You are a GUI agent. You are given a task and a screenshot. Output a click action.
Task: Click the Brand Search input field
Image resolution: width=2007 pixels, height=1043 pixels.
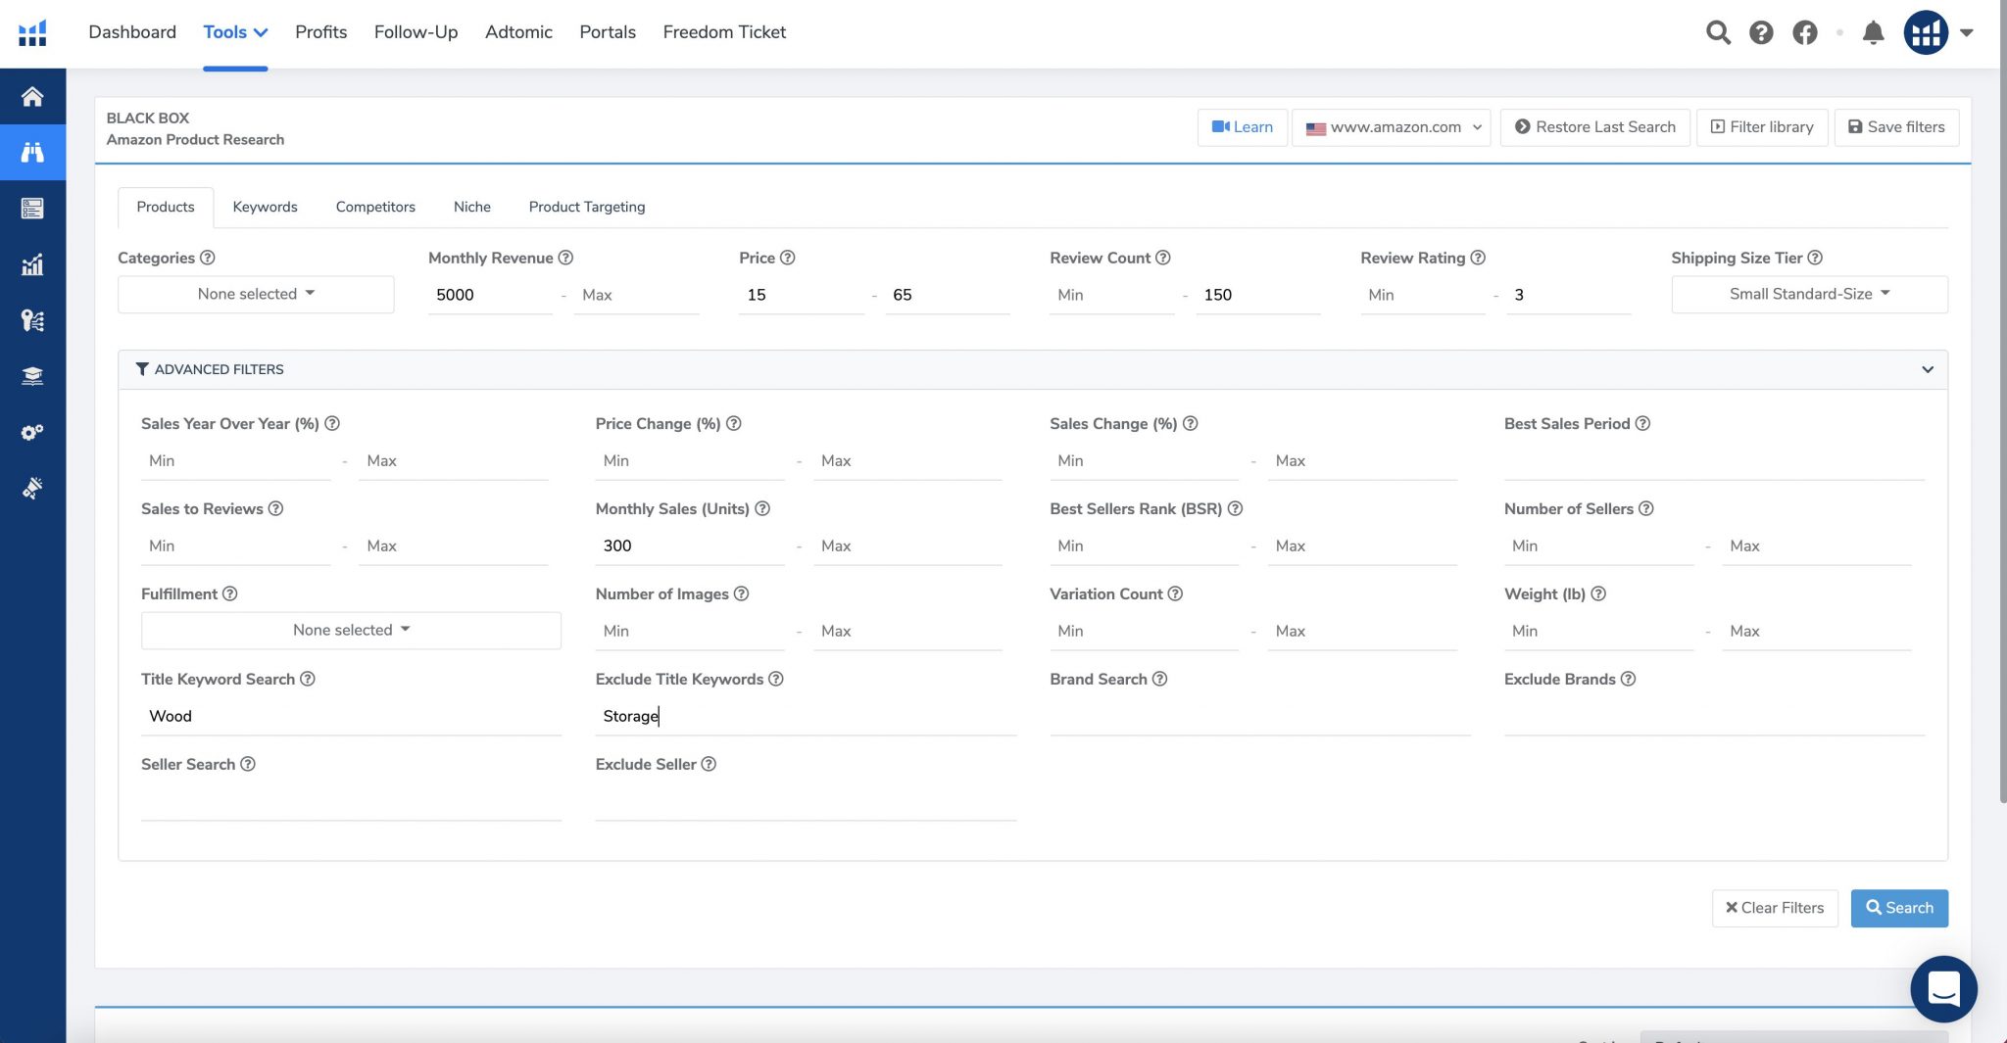tap(1259, 717)
